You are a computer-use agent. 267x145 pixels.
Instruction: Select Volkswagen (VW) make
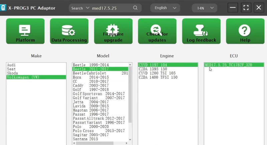[x=36, y=77]
